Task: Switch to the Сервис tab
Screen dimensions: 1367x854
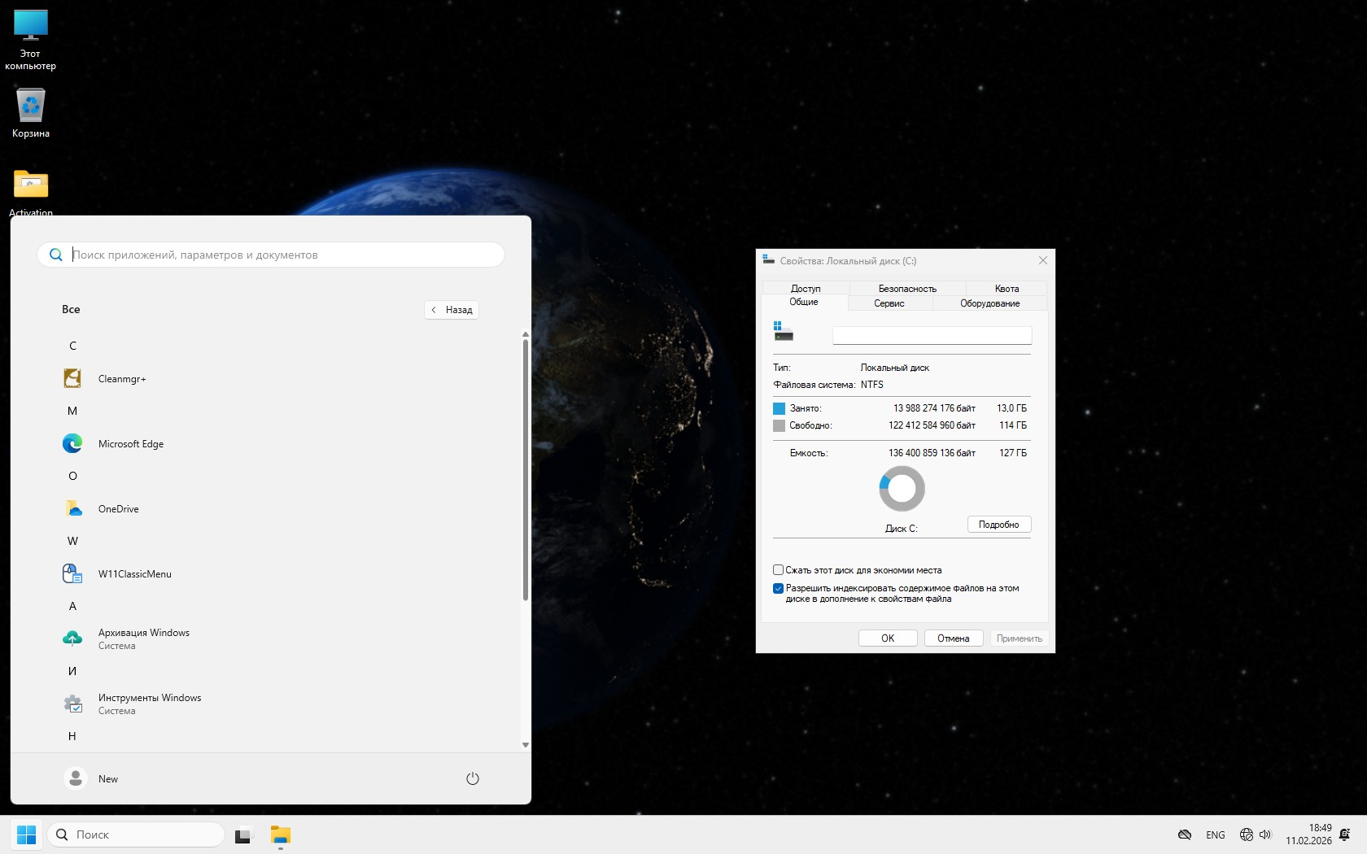Action: 889,303
